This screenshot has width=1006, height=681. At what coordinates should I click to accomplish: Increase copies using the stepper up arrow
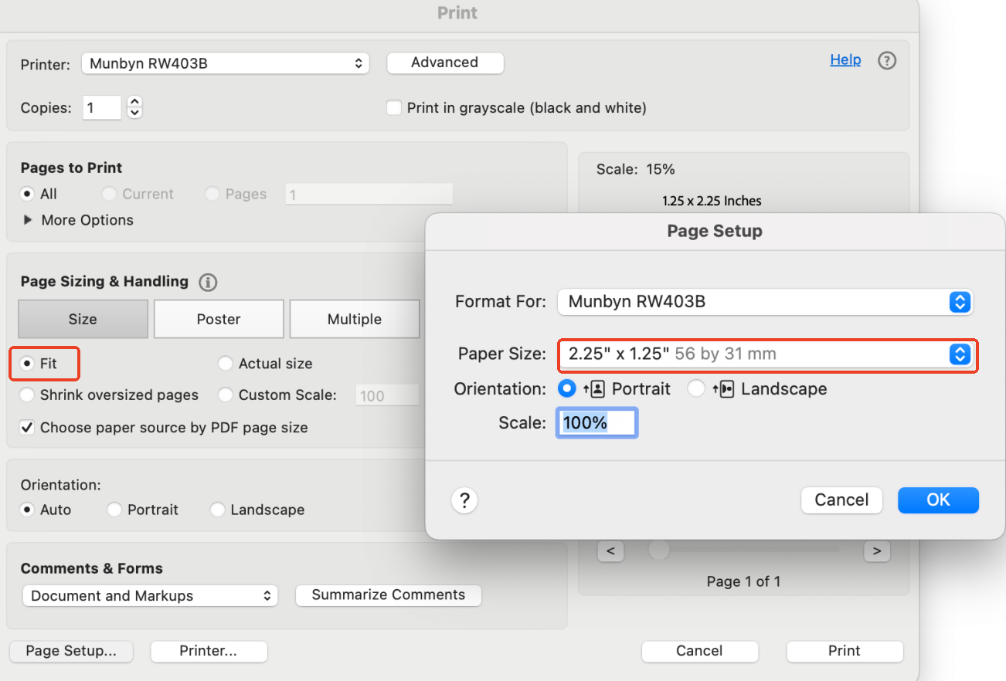[x=134, y=101]
